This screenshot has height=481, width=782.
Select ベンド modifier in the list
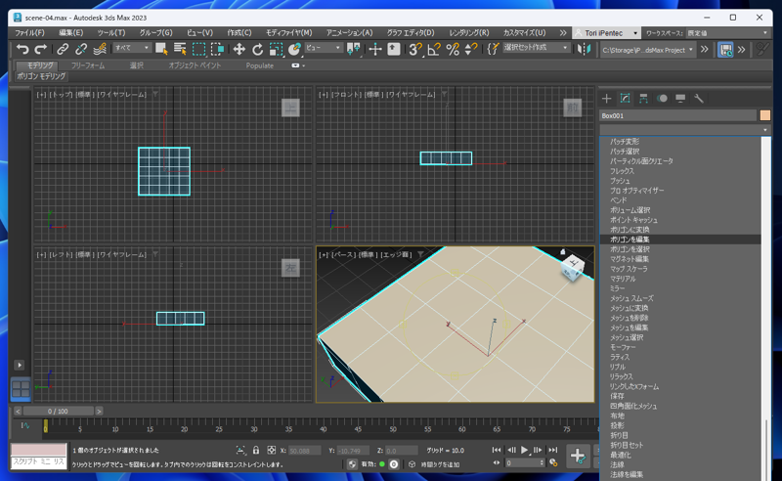(680, 200)
